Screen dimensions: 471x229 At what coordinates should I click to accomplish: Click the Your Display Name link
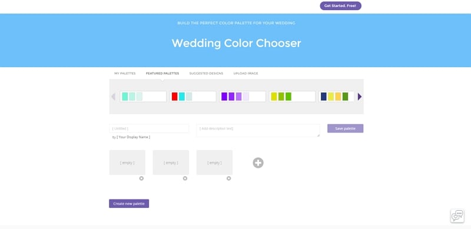coord(134,137)
